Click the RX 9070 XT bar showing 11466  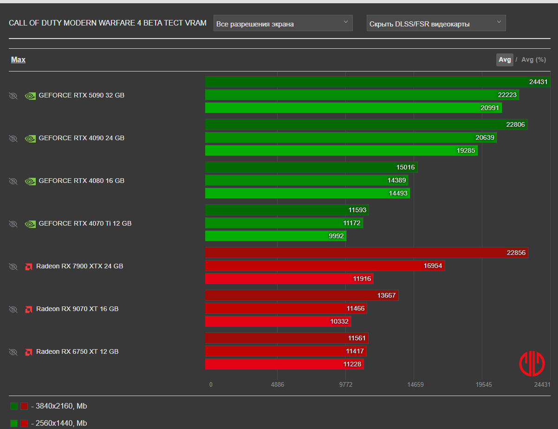pyautogui.click(x=286, y=308)
